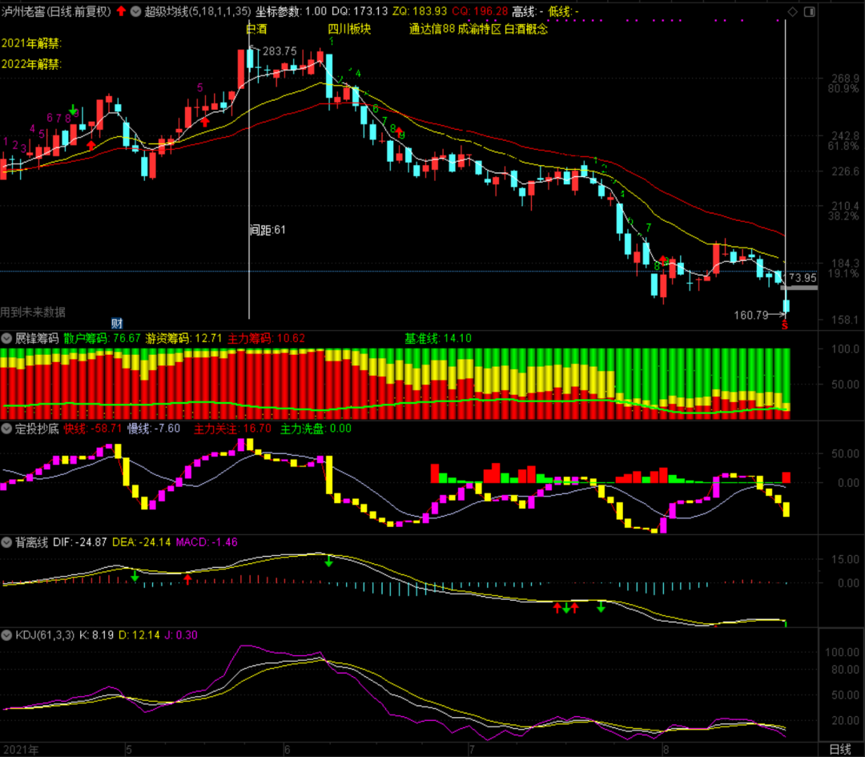This screenshot has height=757, width=865.
Task: Select the 通达信88 label
Action: (432, 29)
